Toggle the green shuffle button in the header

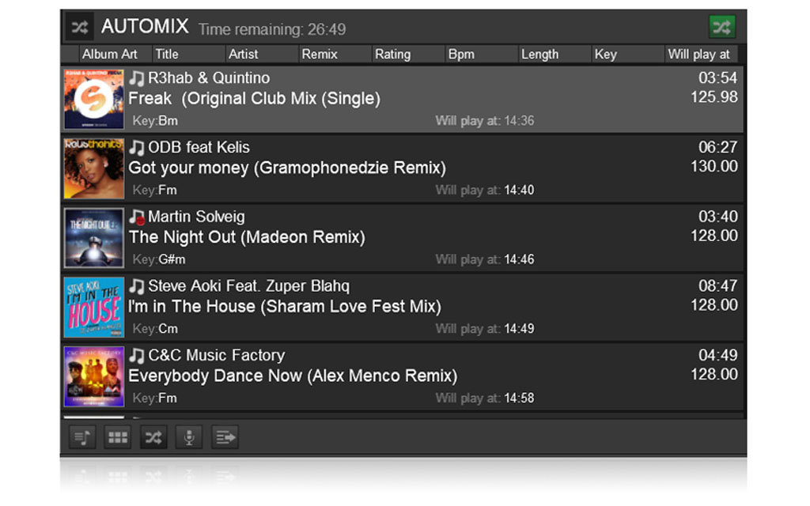721,27
